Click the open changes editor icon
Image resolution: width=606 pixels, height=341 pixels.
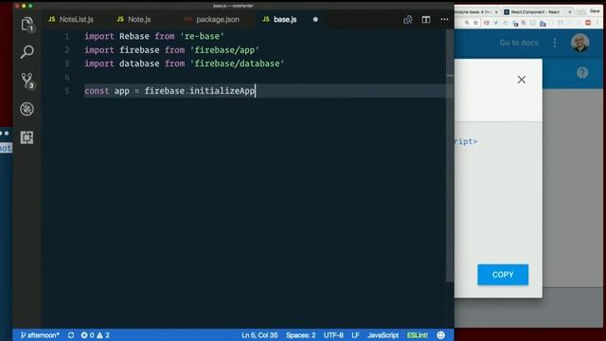point(408,19)
